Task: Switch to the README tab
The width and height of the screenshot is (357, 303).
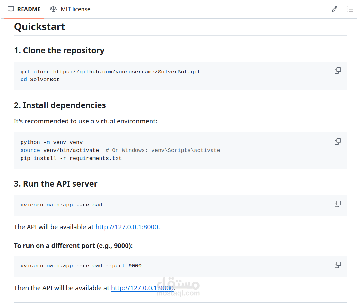Action: coord(24,9)
